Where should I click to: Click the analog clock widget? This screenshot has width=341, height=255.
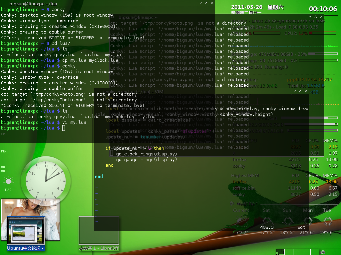46,181
